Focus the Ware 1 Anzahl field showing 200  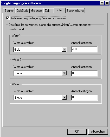click(84, 49)
